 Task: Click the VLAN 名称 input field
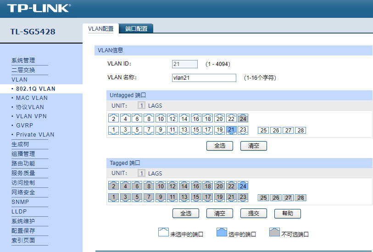204,78
